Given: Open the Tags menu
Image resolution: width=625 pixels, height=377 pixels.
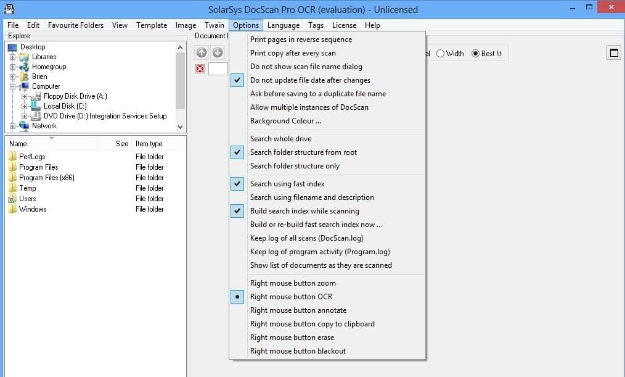Looking at the screenshot, I should click(x=316, y=25).
